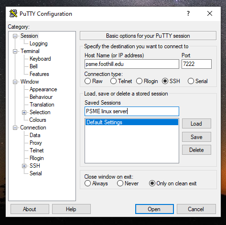Viewport: 226px width, 225px height.
Task: Collapse the Connection tree node
Action: pos(15,128)
